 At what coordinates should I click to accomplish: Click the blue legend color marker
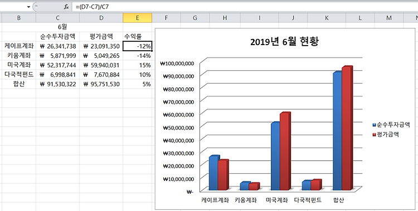click(375, 125)
